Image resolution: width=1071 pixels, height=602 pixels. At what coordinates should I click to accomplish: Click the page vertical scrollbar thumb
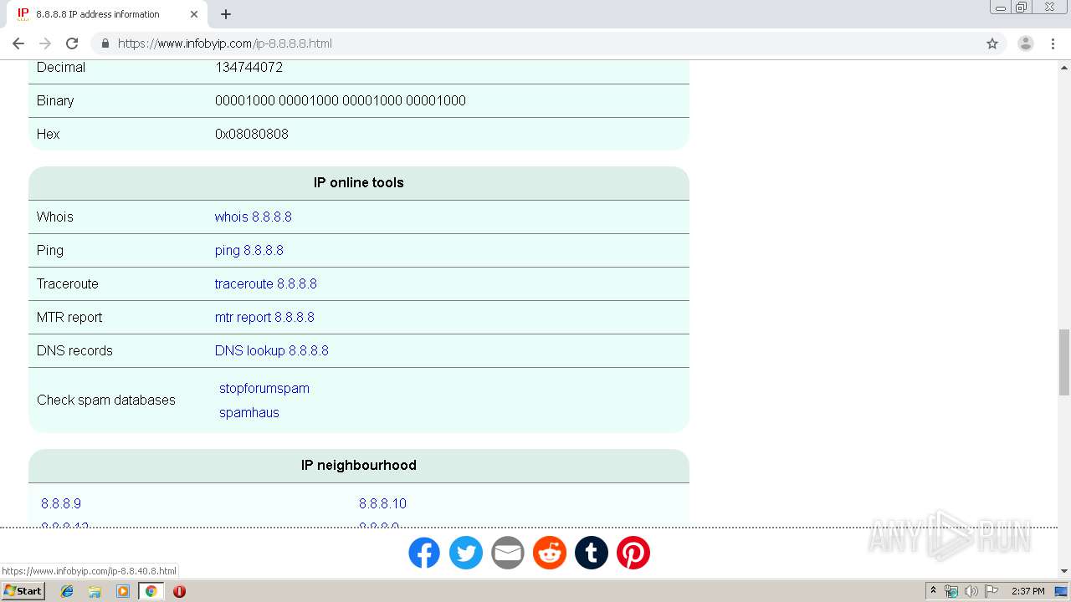(1064, 362)
